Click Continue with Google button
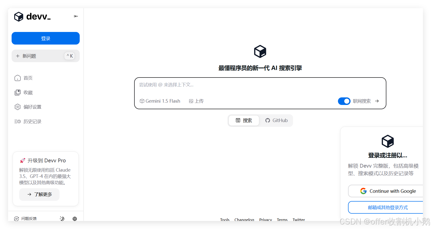This screenshot has width=431, height=229. click(386, 191)
